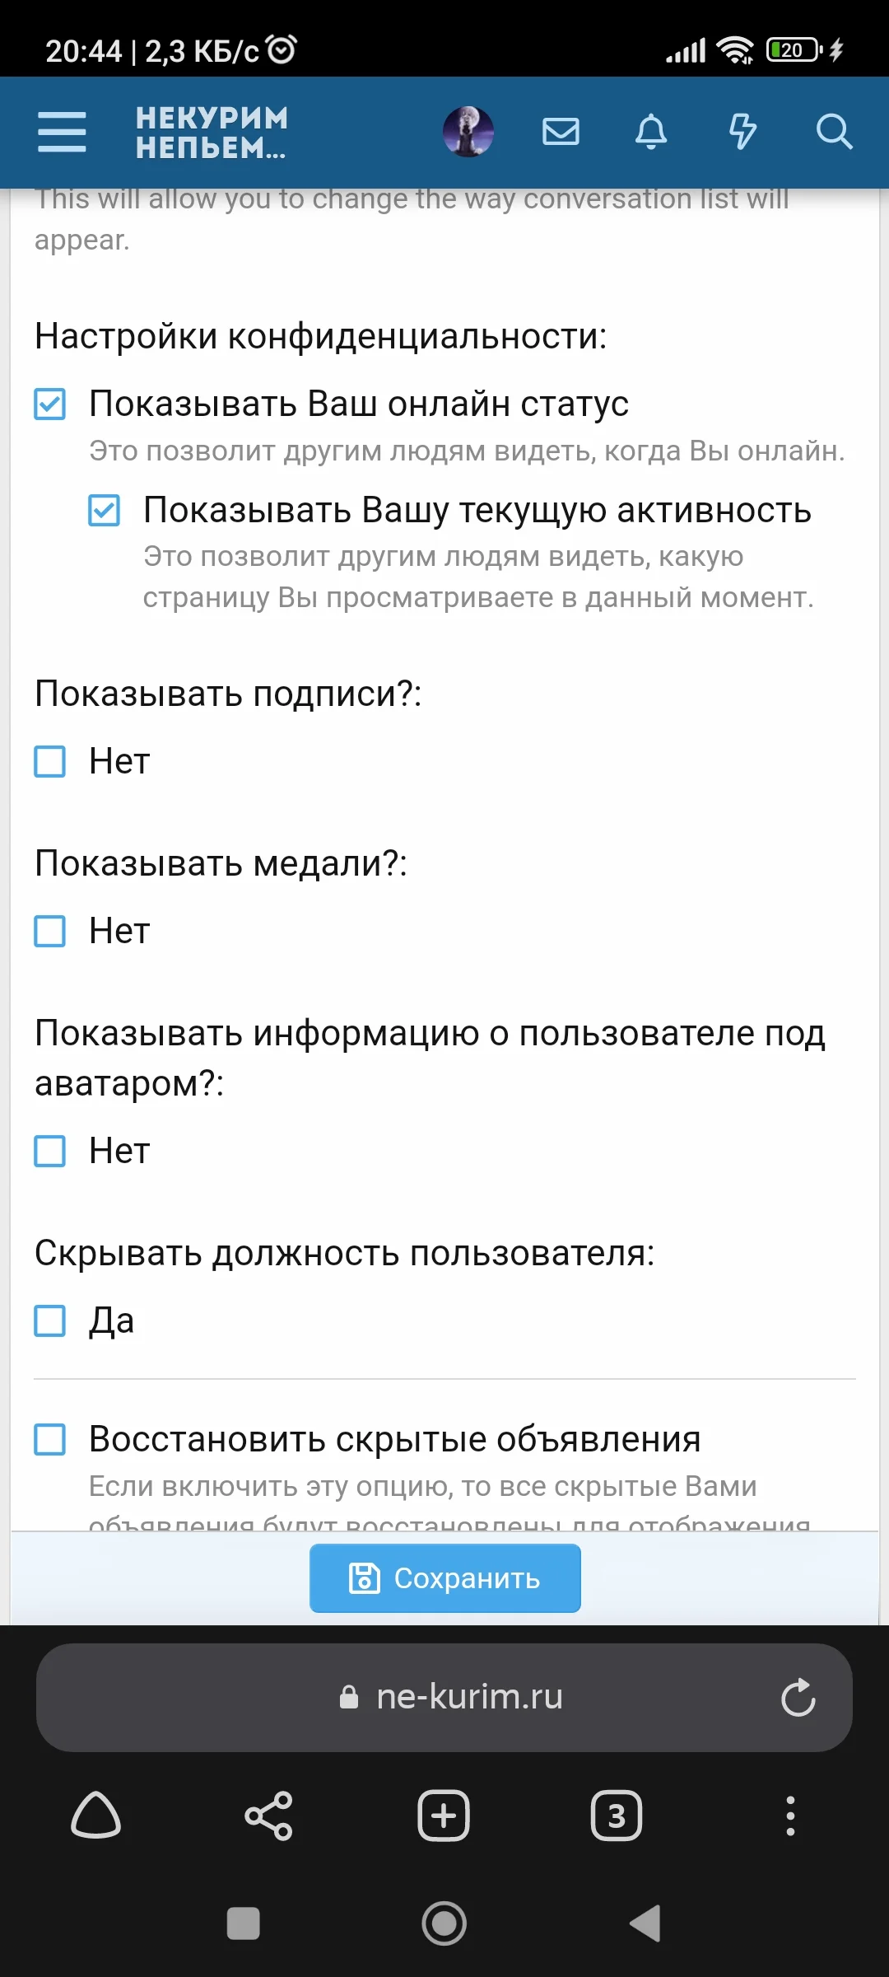Open the forum search icon
Viewport: 889px width, 1977px height.
pyautogui.click(x=835, y=132)
